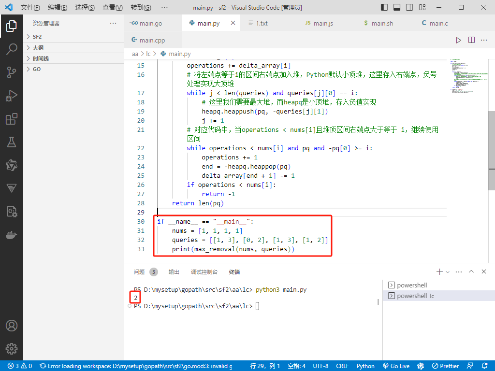Create a new terminal with plus icon

(x=439, y=271)
